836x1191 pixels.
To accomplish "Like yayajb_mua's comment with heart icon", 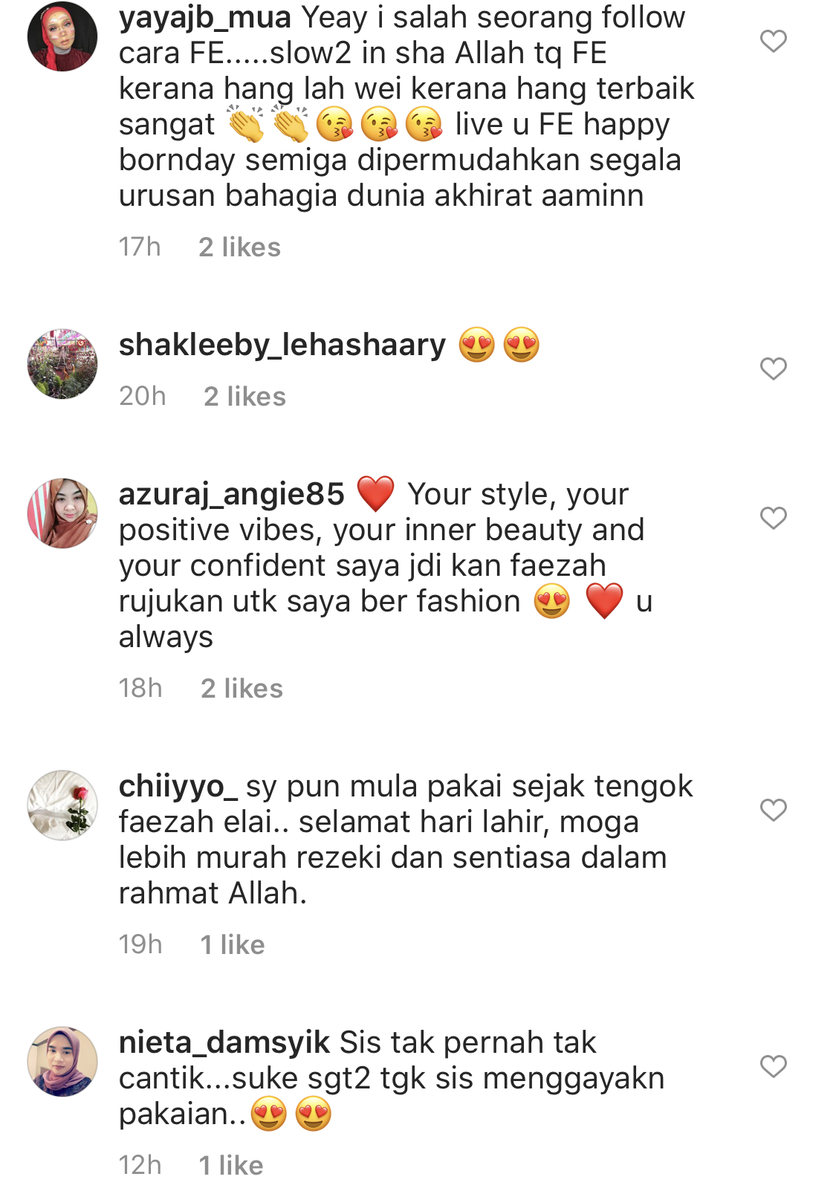I will coord(773,41).
